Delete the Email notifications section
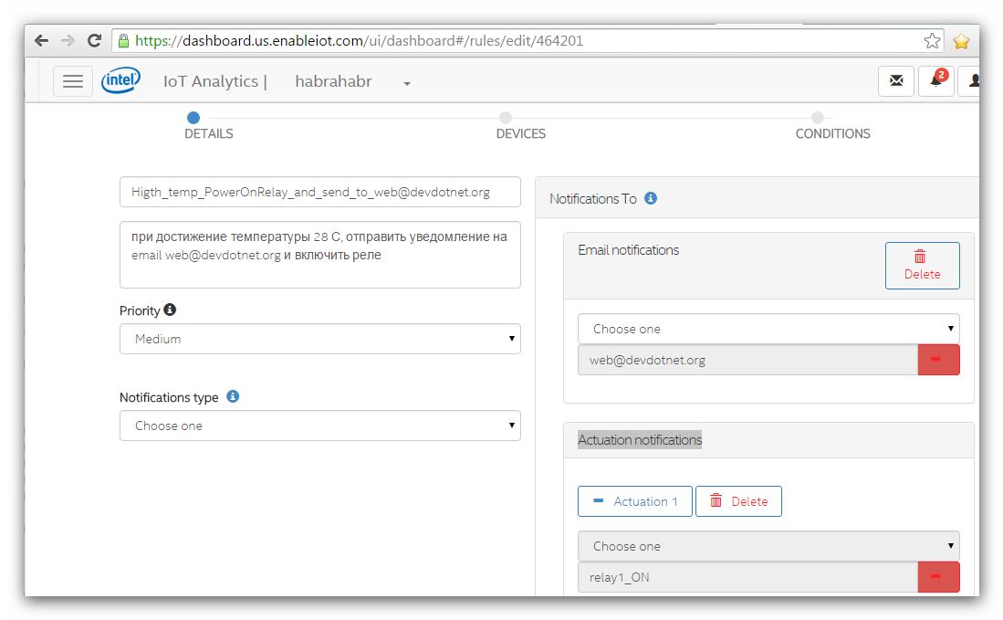 [x=922, y=265]
